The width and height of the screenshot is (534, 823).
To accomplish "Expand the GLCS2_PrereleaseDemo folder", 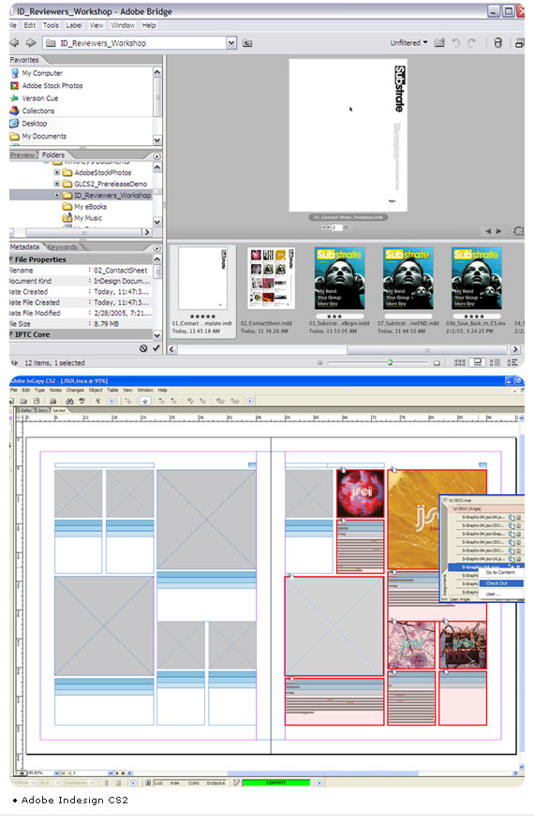I will point(57,184).
